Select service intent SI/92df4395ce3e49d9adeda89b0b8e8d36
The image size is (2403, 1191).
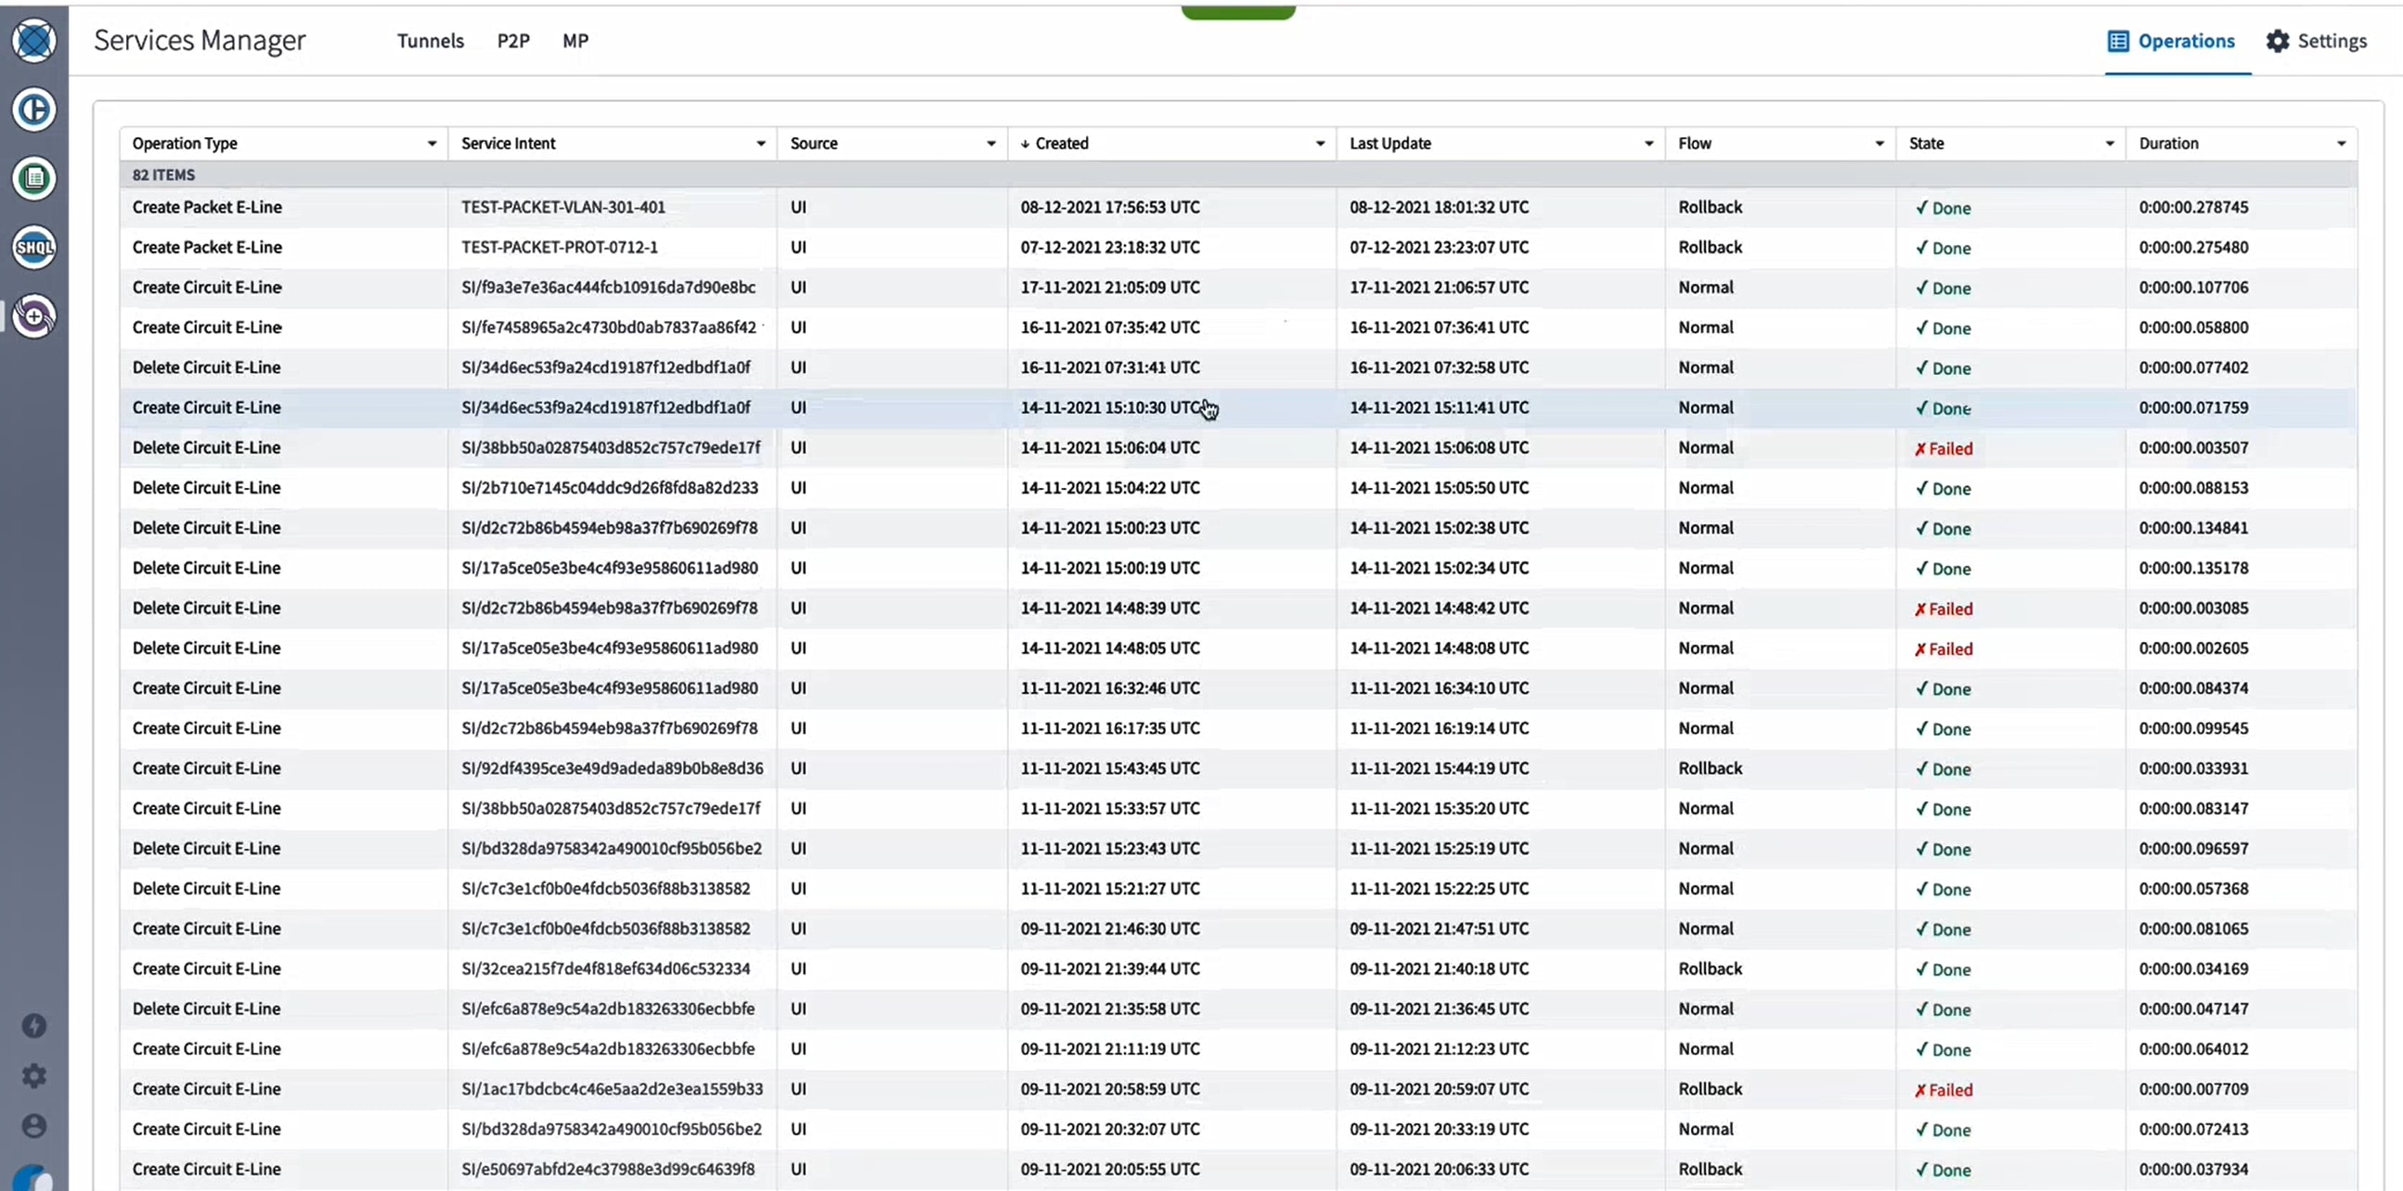point(612,768)
